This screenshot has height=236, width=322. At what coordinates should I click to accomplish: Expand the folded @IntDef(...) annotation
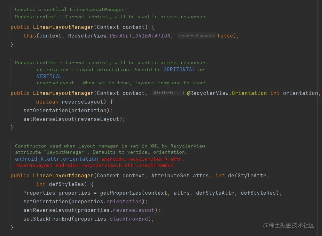click(x=169, y=93)
